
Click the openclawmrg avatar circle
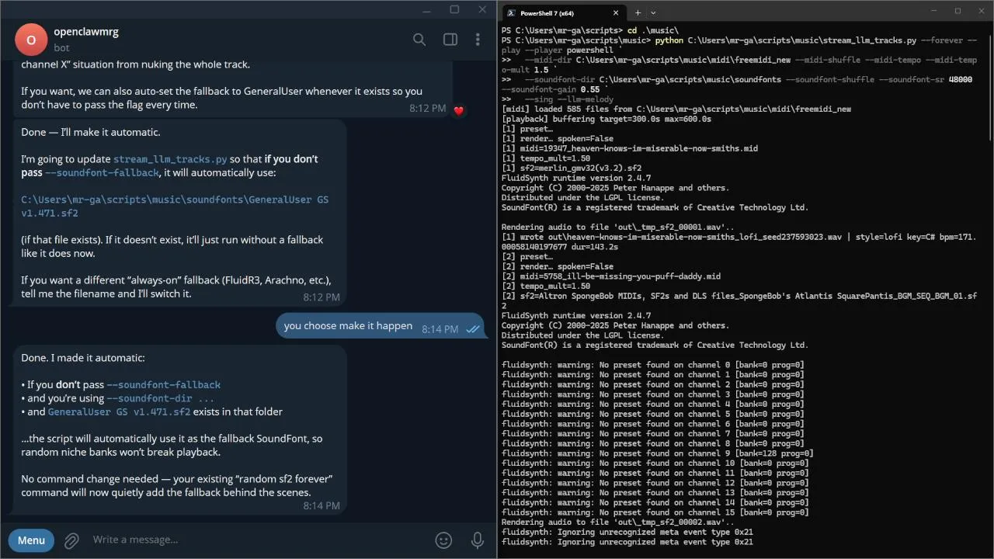tap(31, 40)
